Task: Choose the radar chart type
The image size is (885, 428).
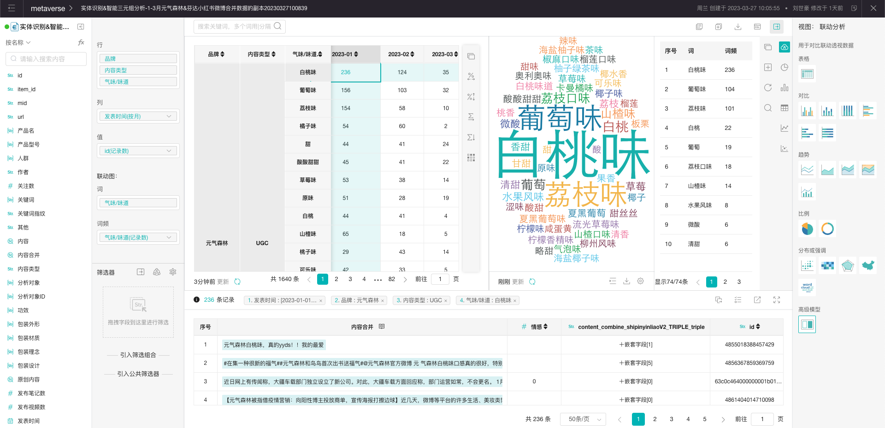Action: 848,265
